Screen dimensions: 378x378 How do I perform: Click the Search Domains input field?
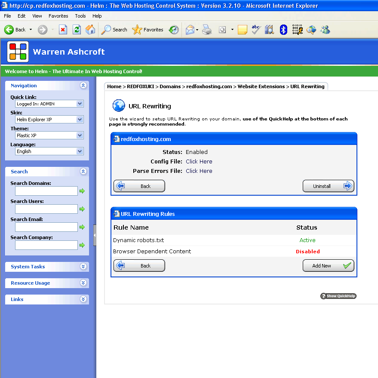[x=46, y=191]
